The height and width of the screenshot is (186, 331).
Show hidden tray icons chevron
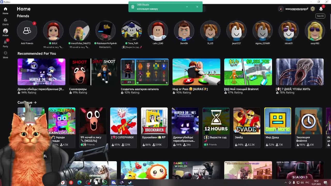285,183
